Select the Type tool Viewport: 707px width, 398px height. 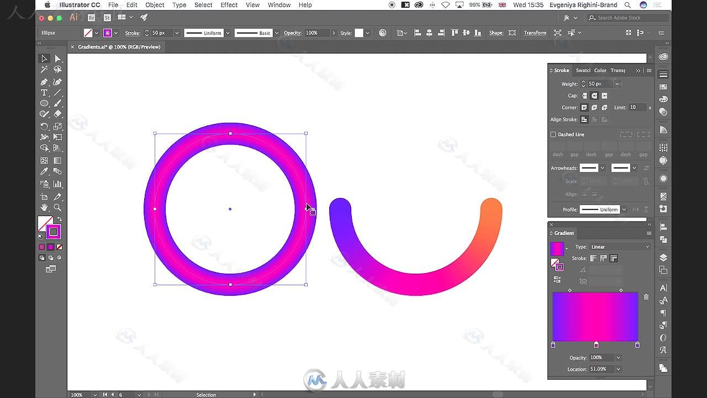click(x=44, y=92)
